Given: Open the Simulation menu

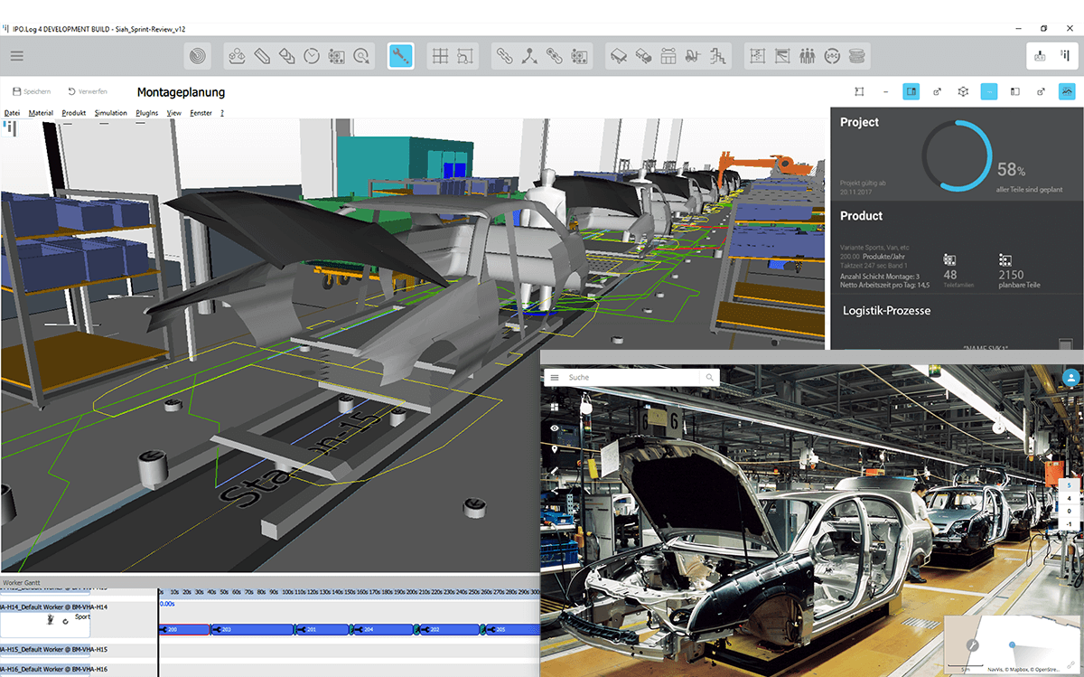Looking at the screenshot, I should coord(111,112).
